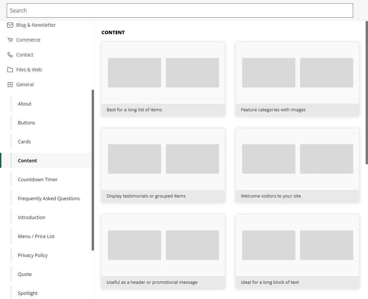
Task: Close the dialog with the X icon
Action: 361,10
